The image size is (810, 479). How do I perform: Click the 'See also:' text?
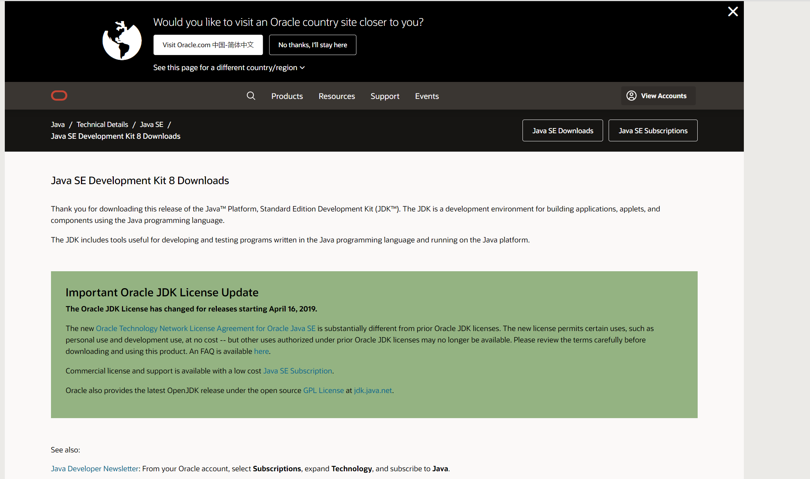[65, 450]
